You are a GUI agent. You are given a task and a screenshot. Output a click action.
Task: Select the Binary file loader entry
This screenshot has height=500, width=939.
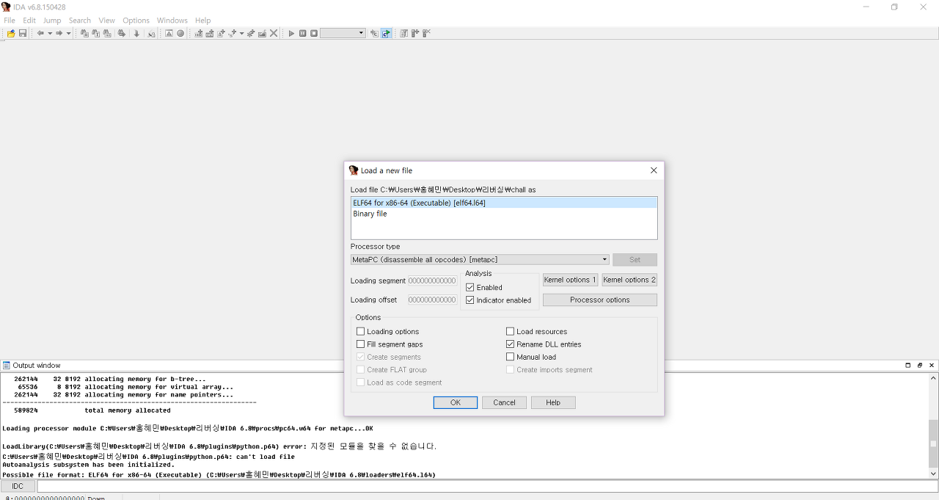(504, 214)
